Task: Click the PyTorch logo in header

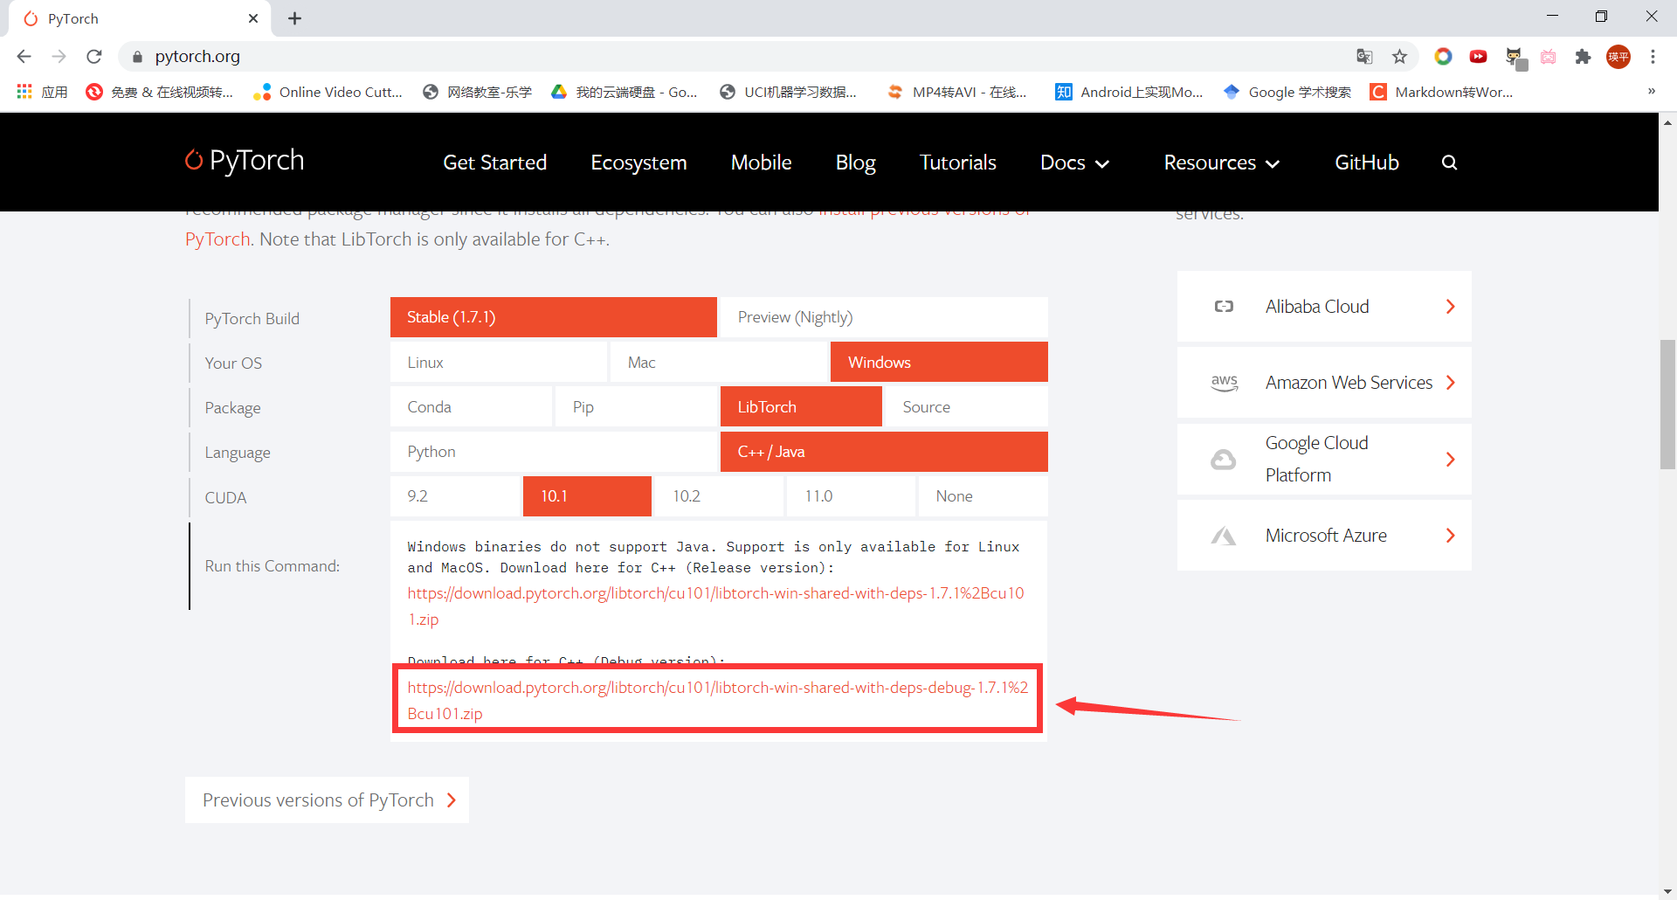Action: (x=245, y=161)
